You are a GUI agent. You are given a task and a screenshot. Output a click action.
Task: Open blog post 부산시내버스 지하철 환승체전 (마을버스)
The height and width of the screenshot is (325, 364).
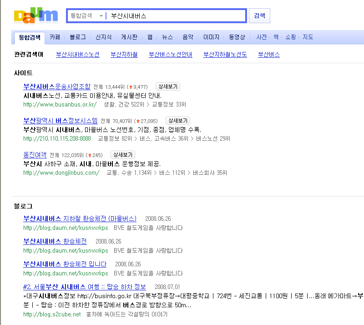80,218
